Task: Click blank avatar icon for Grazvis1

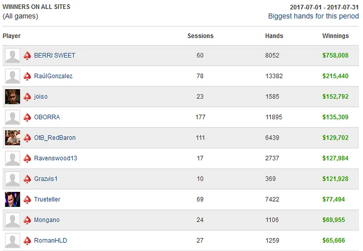Action: (x=12, y=179)
